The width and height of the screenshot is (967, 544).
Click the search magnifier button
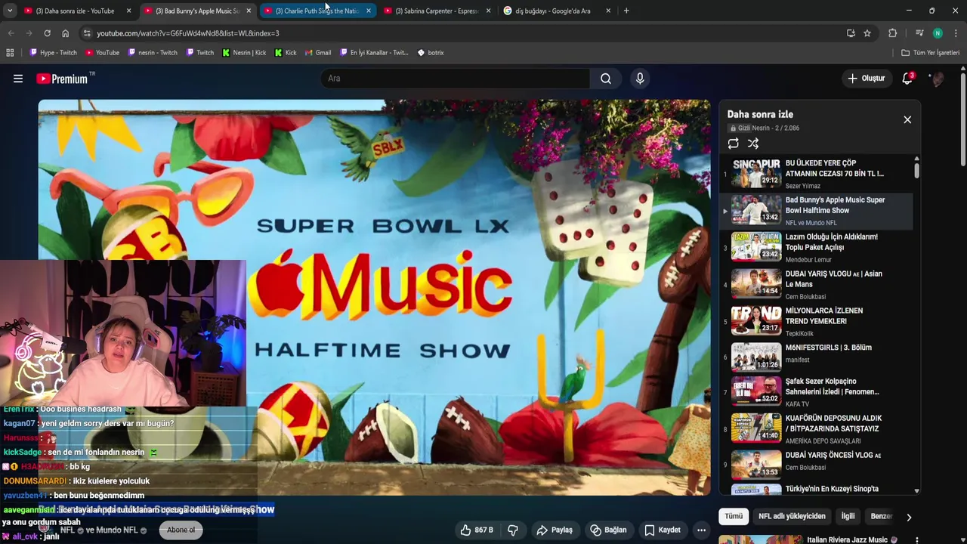(x=606, y=79)
